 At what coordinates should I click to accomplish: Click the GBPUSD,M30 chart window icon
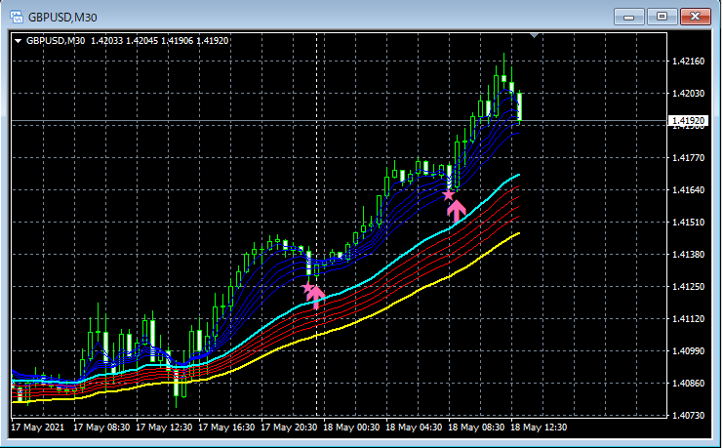17,18
